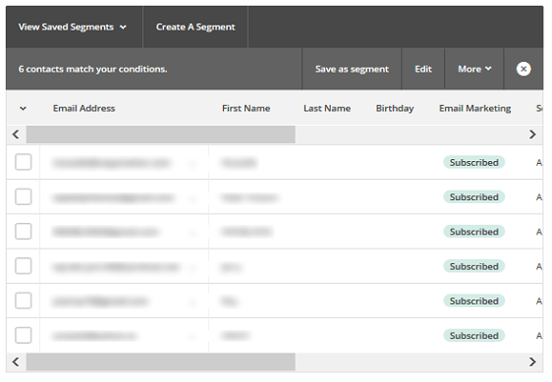Sort by the Email Marketing column header

pos(475,108)
